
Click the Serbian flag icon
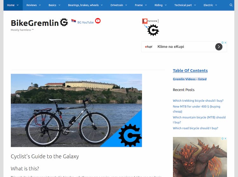(74, 21)
